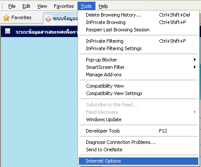Open Manage Add-ons
This screenshot has height=167, width=201.
138,75
